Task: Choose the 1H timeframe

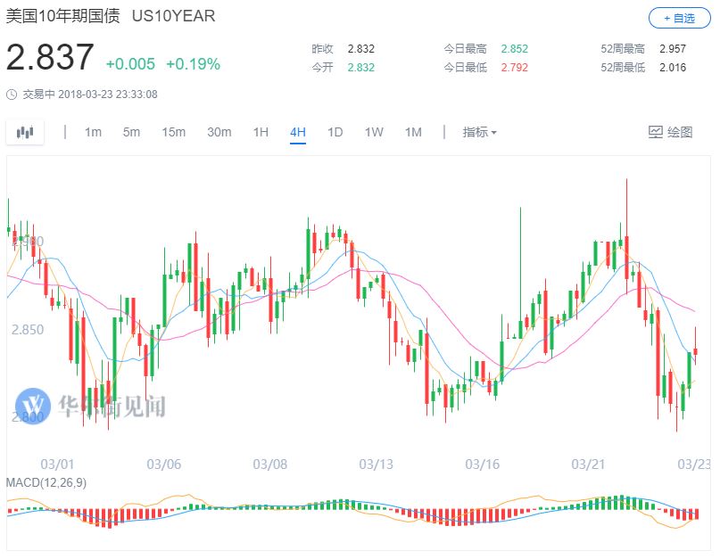Action: pyautogui.click(x=261, y=132)
